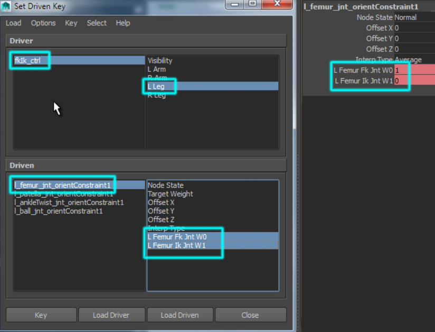
Task: Click the Load Driver button
Action: (x=111, y=315)
